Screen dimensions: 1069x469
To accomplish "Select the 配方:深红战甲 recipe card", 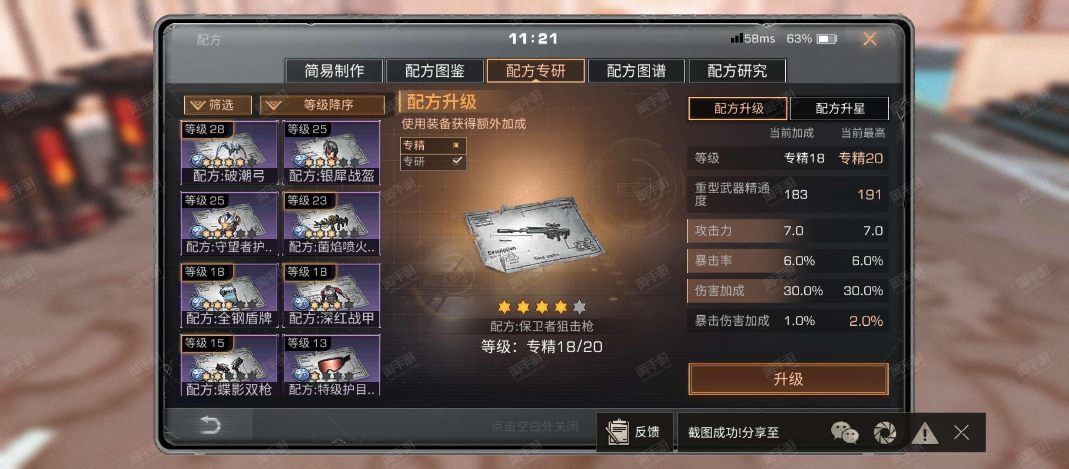I will coord(332,295).
